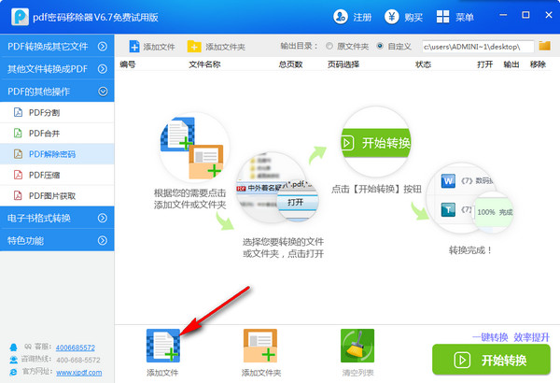
Task: Click the large 添加文件夹 icon at bottom
Action: click(260, 346)
